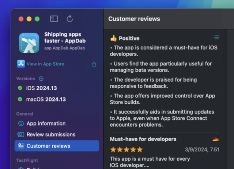Minimize the window with yellow button
Viewport: 234px width, 169px height.
(x=29, y=19)
